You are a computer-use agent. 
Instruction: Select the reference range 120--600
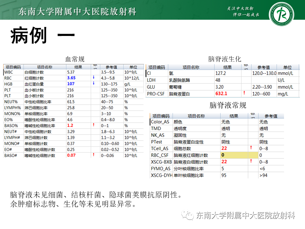[261, 94]
